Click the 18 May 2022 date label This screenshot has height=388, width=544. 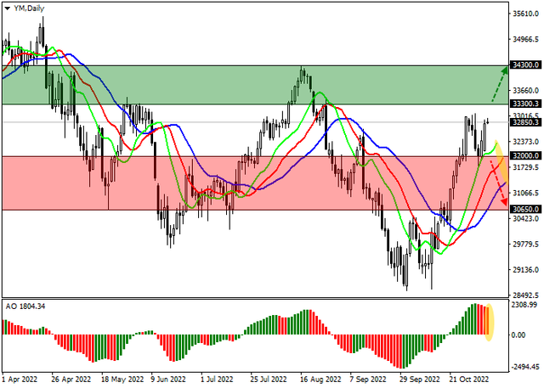pos(122,380)
